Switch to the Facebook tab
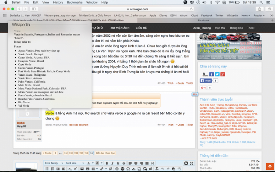 (203, 21)
